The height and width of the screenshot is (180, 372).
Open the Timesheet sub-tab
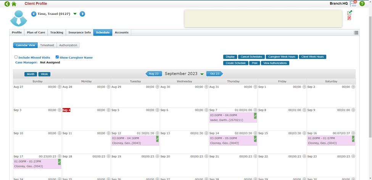[47, 45]
